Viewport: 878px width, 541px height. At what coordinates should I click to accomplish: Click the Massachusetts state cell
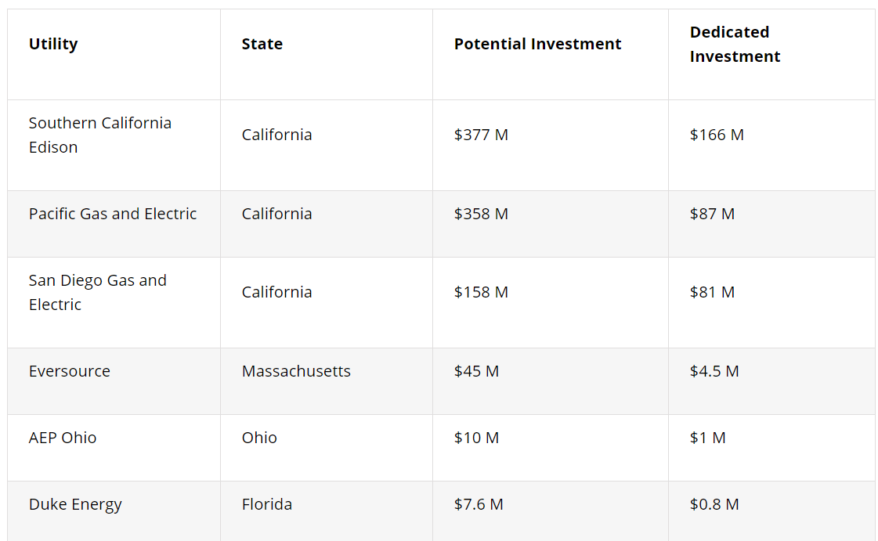(296, 371)
